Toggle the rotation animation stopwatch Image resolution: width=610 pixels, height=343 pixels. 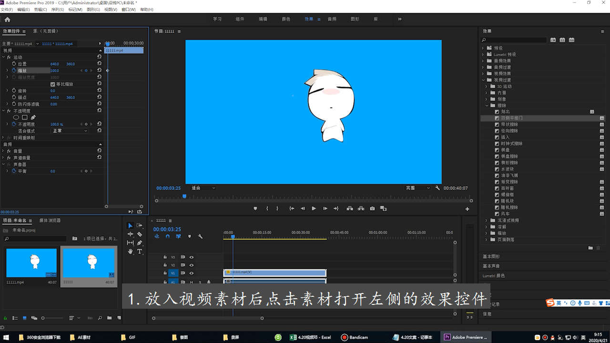(14, 91)
